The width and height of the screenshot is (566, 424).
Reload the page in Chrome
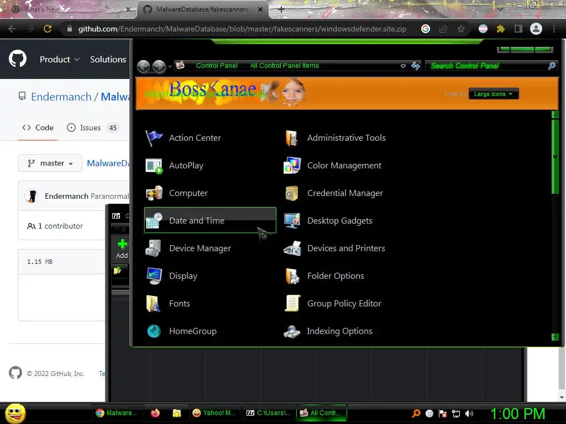[x=48, y=29]
